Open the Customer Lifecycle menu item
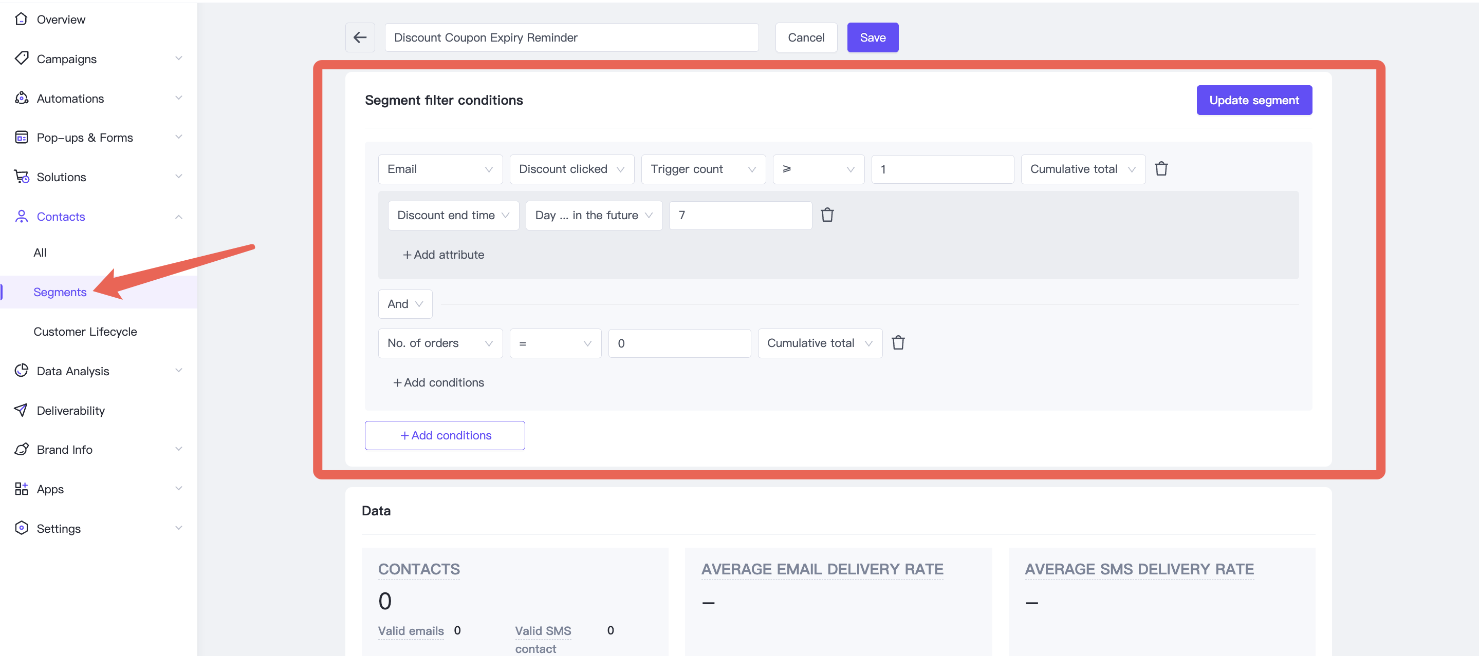 [x=85, y=332]
